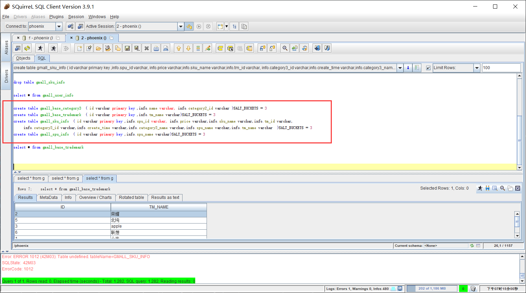
Task: Click the Limit Rows value field showing 100
Action: [501, 68]
